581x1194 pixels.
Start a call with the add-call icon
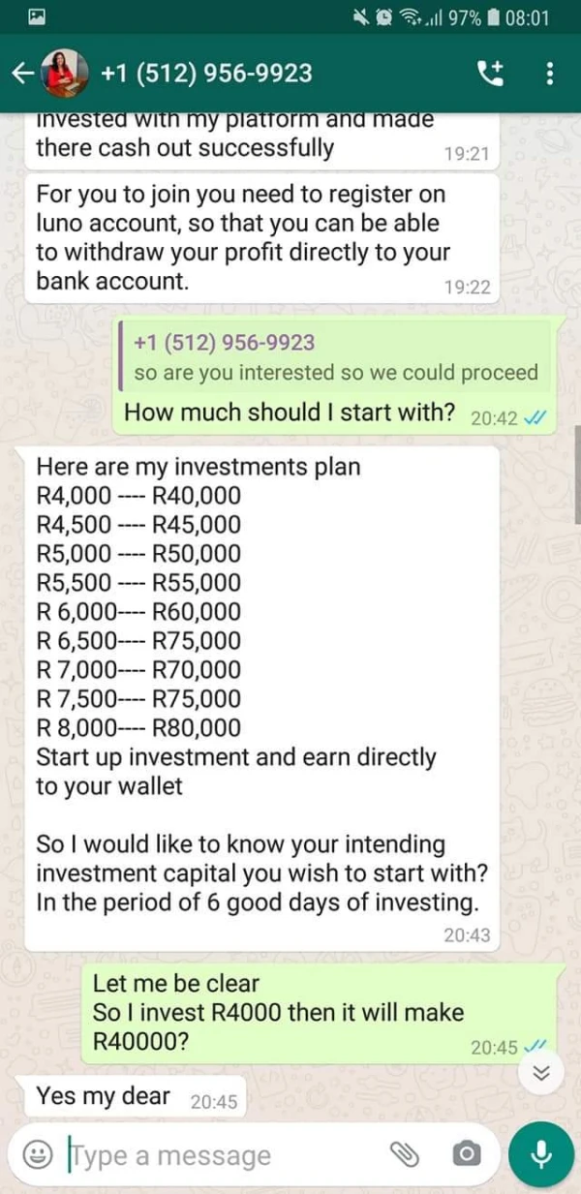tap(490, 74)
